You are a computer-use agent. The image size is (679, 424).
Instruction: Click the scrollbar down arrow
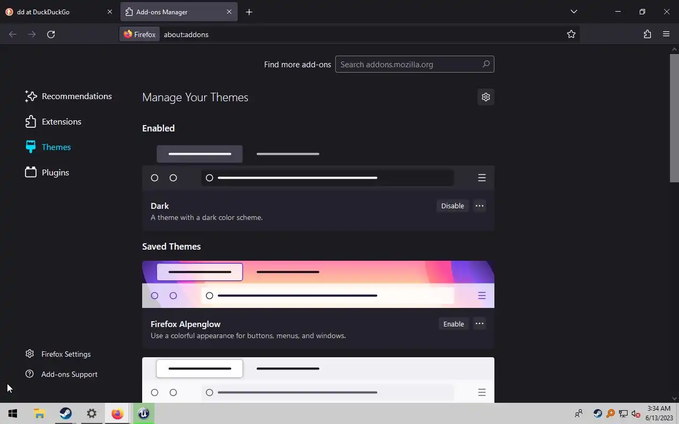tap(674, 399)
